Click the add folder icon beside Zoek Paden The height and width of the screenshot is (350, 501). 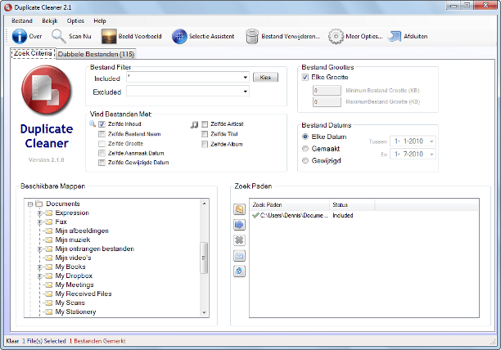pos(239,209)
